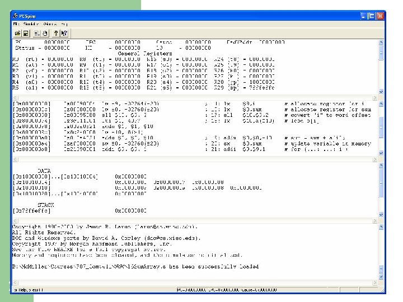Click messages pane horizontal scroll right arrow
This screenshot has width=403, height=302.
(374, 283)
